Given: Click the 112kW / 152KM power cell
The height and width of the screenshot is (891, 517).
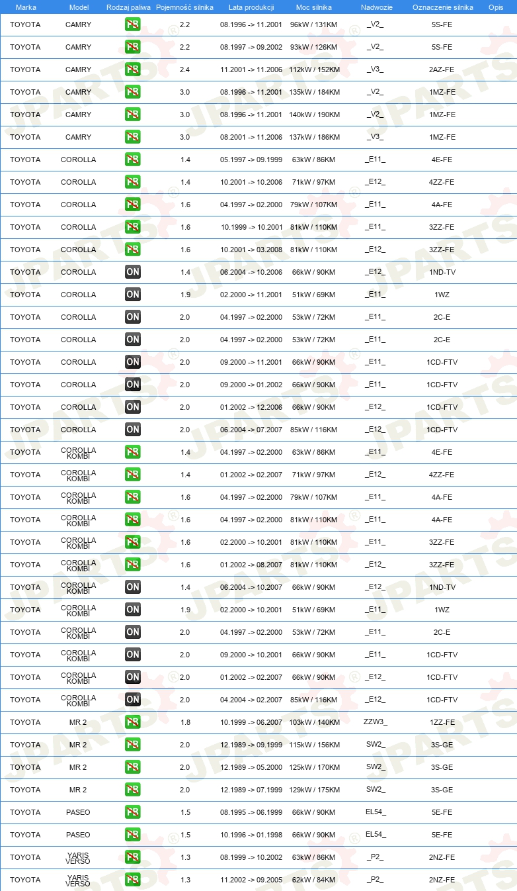Looking at the screenshot, I should click(314, 70).
